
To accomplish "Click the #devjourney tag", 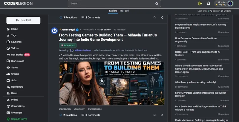I will pyautogui.click(x=65, y=109).
